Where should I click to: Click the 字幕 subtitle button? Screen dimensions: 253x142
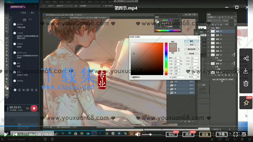[221, 134]
